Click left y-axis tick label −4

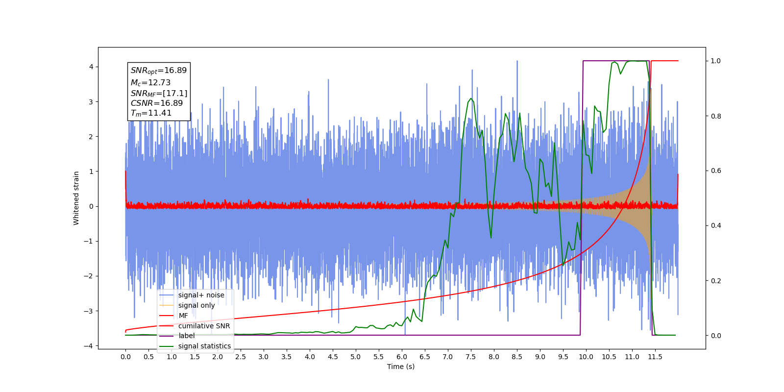coord(88,346)
